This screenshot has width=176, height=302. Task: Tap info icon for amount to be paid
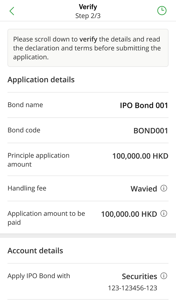pyautogui.click(x=164, y=214)
